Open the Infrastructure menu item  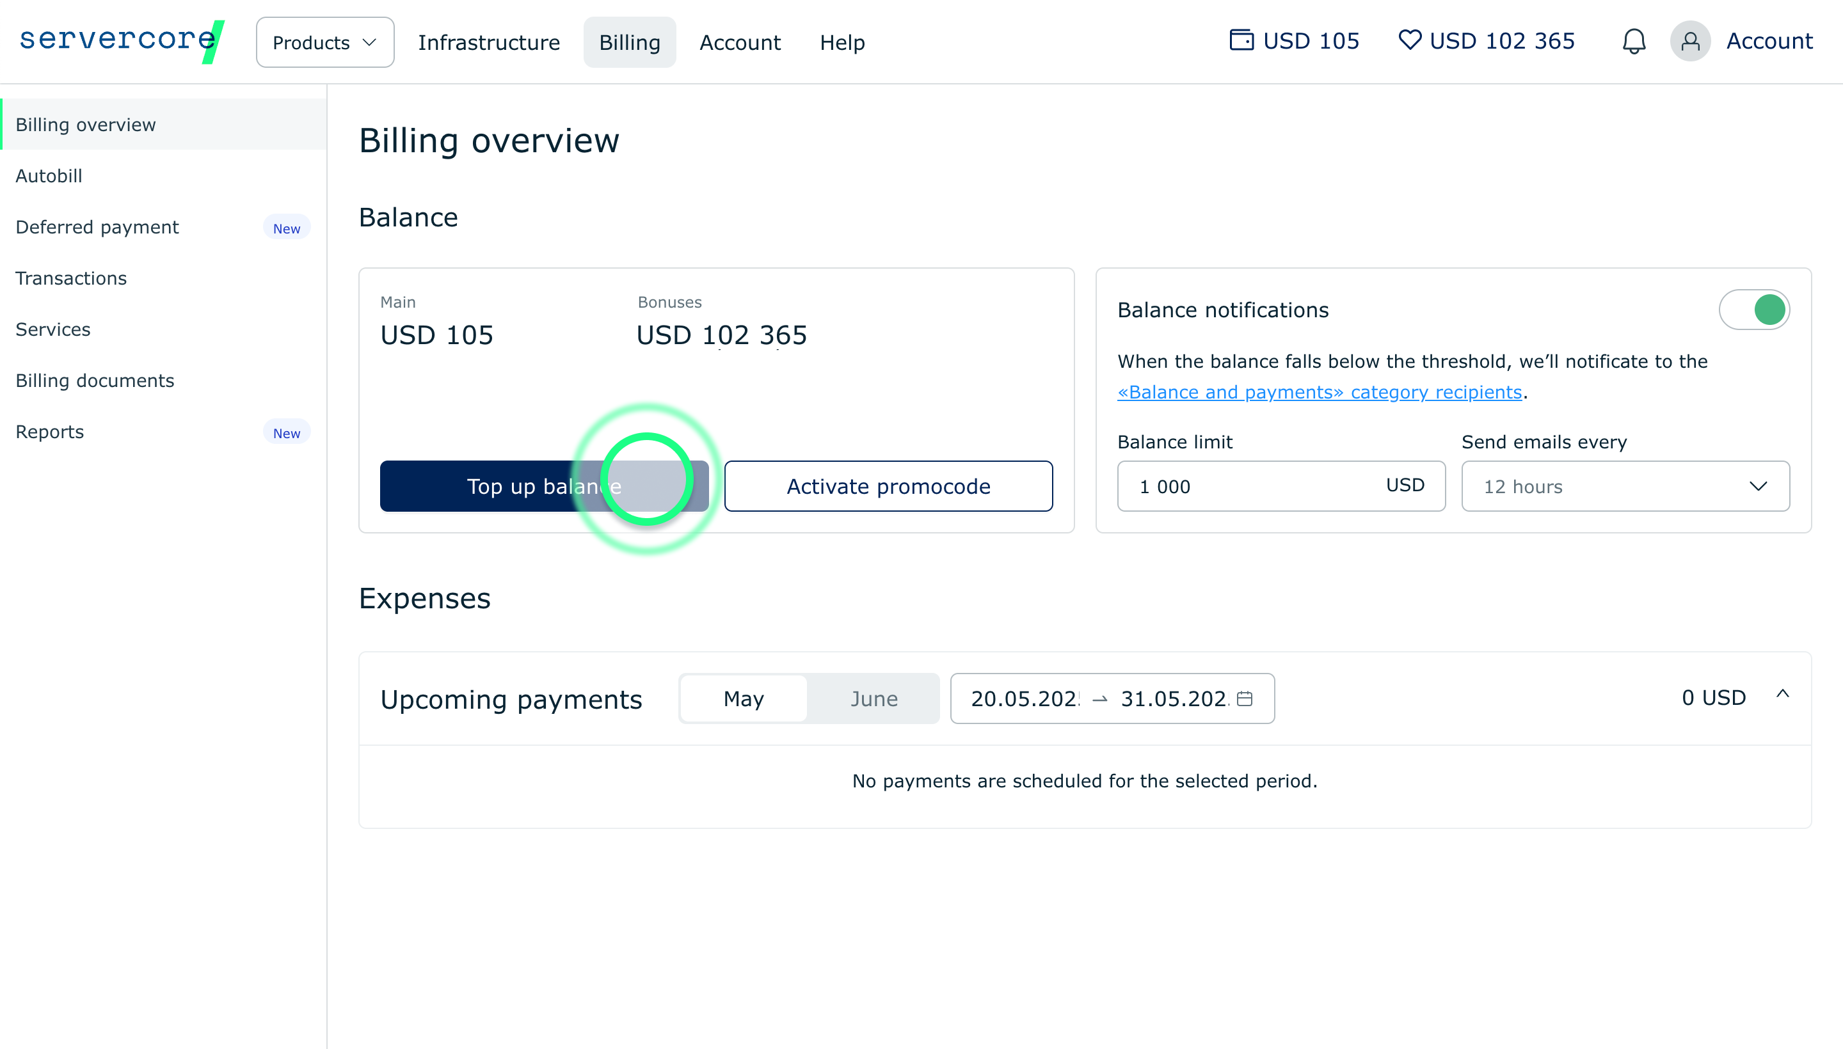(488, 42)
